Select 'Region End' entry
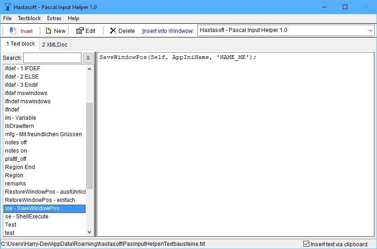The width and height of the screenshot is (377, 249). coord(45,167)
